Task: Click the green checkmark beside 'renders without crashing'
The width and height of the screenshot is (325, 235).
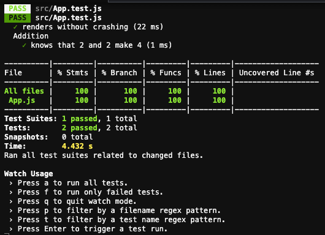Action: pyautogui.click(x=15, y=27)
